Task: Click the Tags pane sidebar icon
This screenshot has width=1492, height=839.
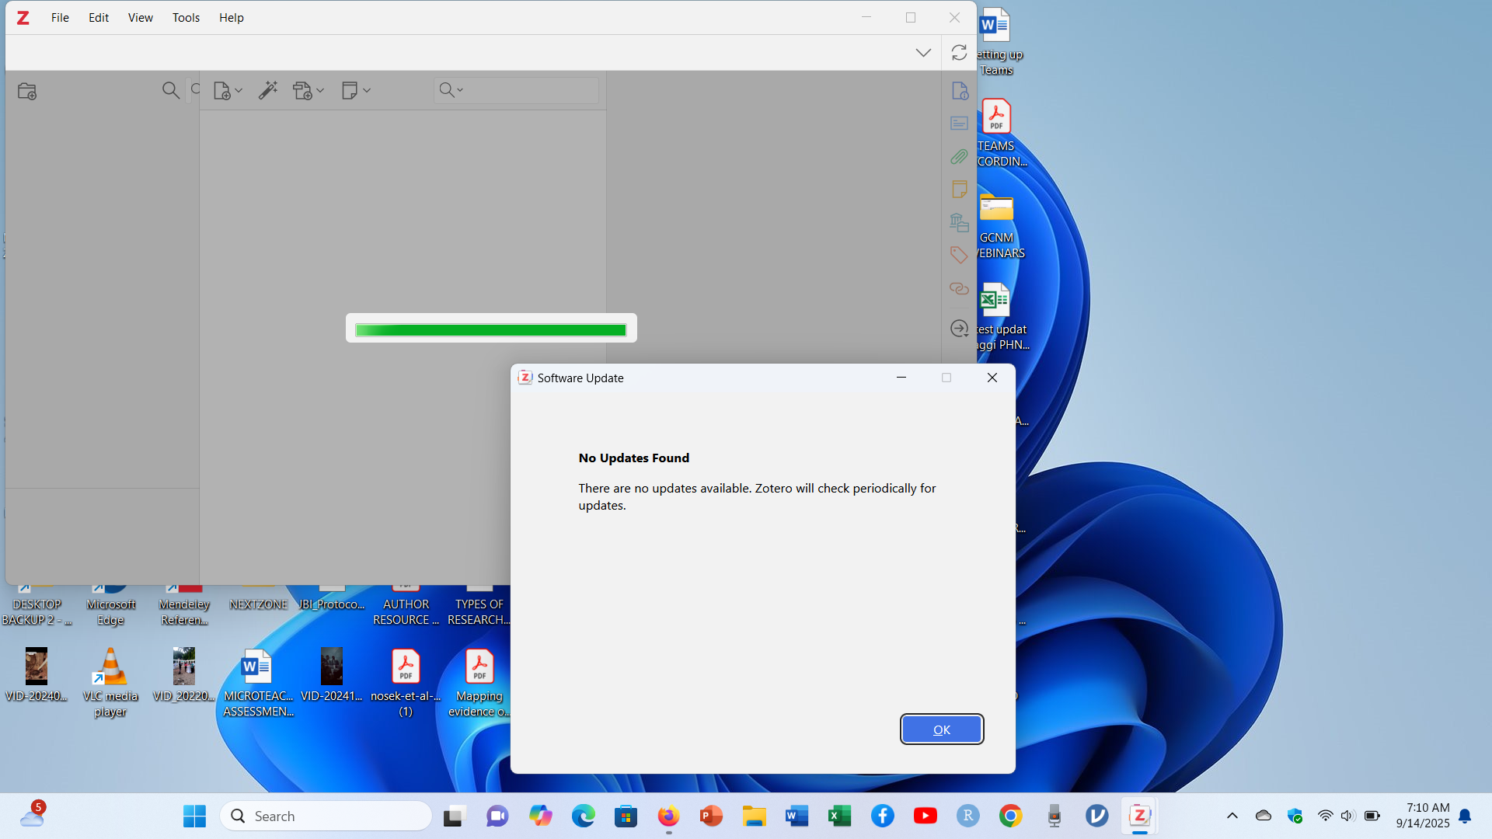Action: 959,255
